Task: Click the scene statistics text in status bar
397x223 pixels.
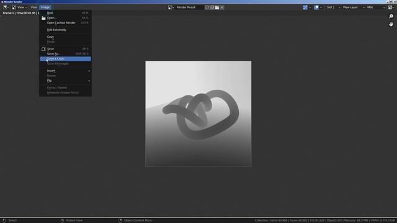Action: coord(325,221)
